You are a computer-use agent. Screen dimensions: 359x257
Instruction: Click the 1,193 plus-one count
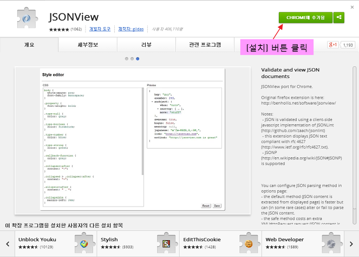tap(348, 45)
